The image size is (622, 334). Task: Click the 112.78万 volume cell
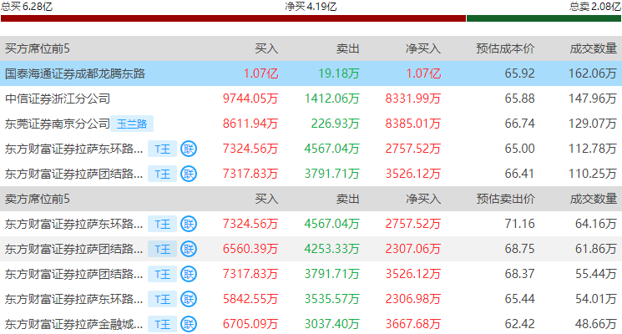tap(593, 149)
